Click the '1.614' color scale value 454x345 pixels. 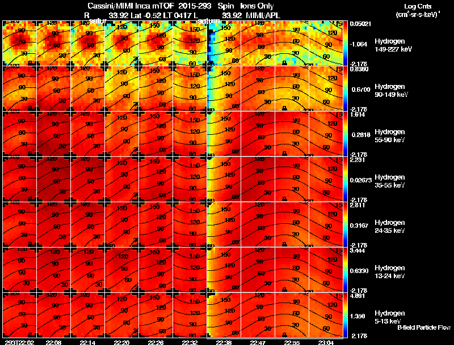point(358,114)
